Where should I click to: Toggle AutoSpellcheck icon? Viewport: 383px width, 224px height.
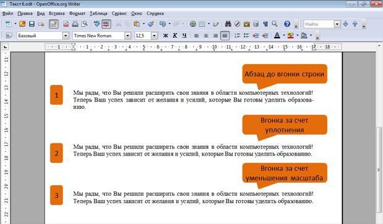pyautogui.click(x=106, y=24)
